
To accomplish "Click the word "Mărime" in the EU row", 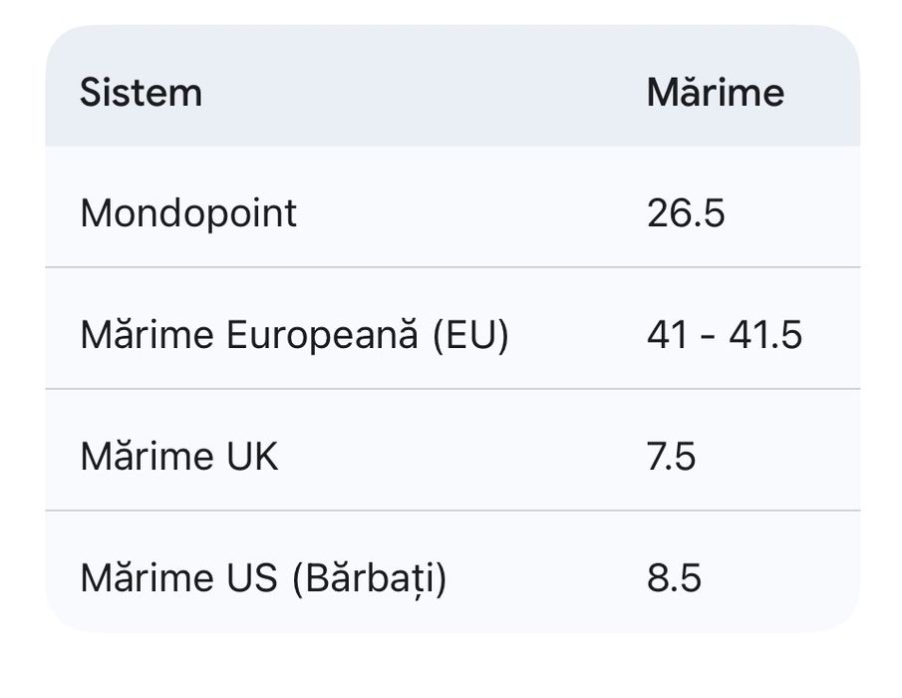I will coord(147,335).
